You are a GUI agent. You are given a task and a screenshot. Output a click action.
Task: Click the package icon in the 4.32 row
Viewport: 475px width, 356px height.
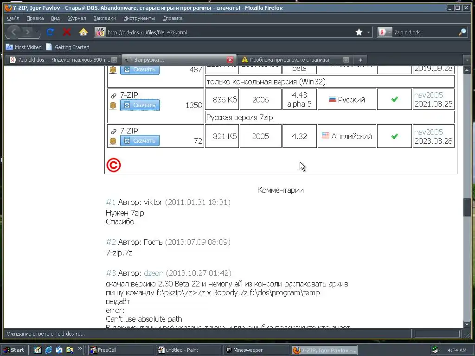click(113, 141)
